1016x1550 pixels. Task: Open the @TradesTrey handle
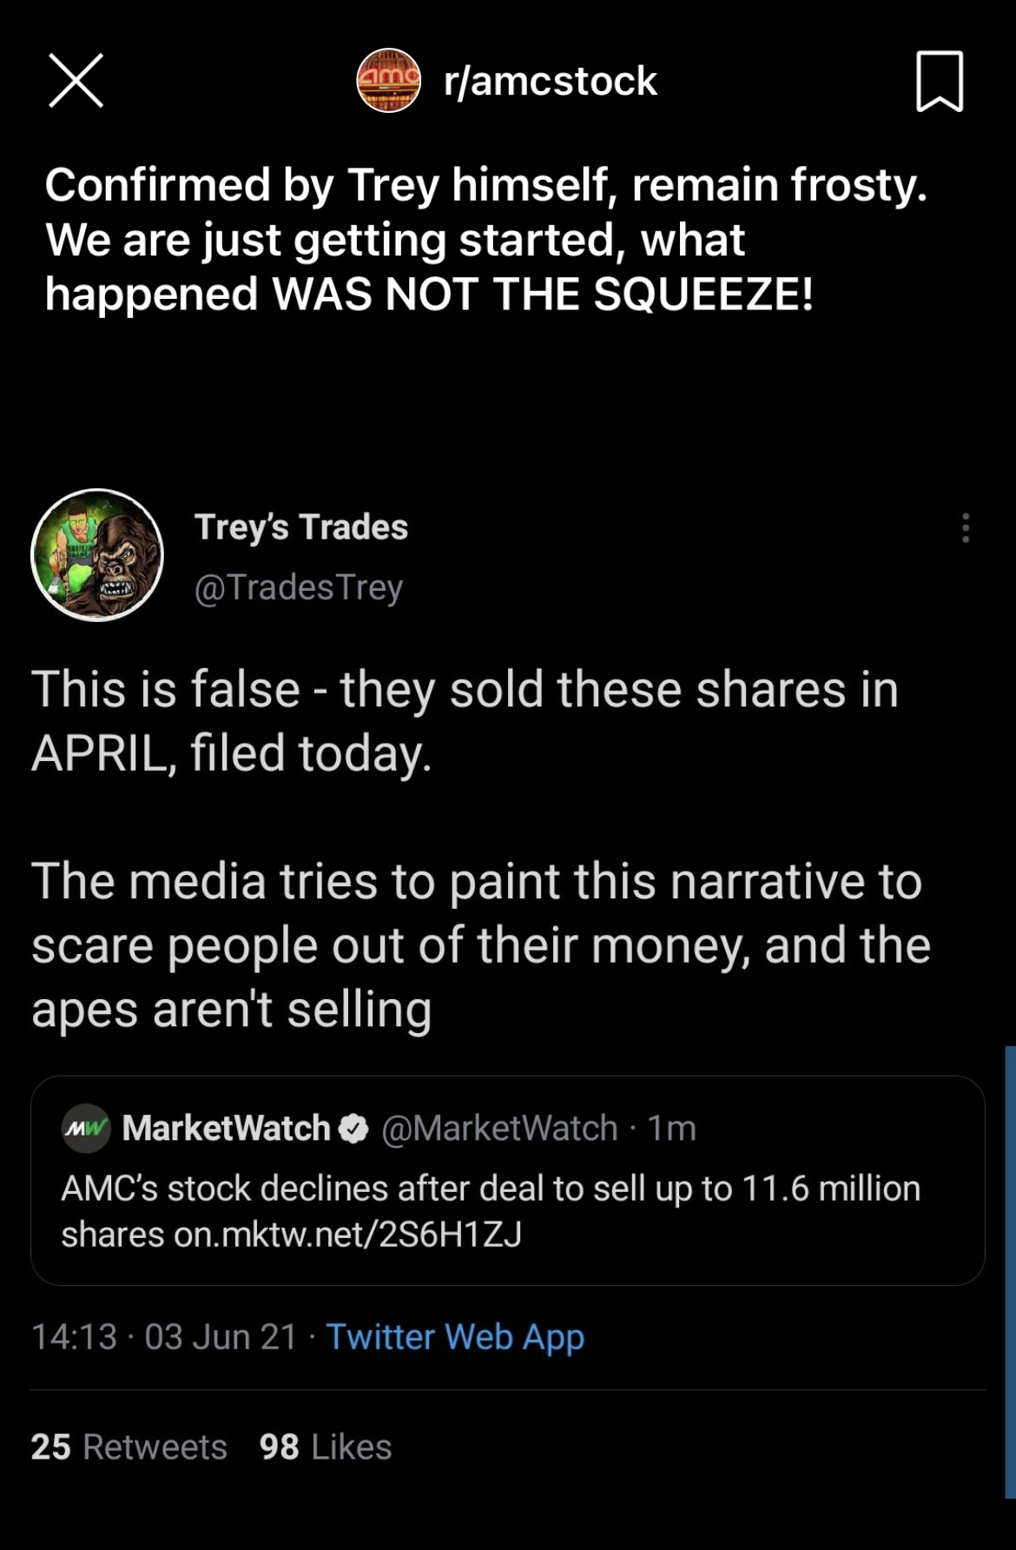point(299,587)
